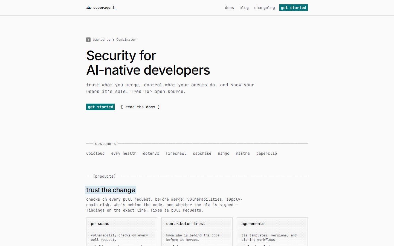394x246 pixels.
Task: Select ubicloud in the customers list
Action: point(95,153)
